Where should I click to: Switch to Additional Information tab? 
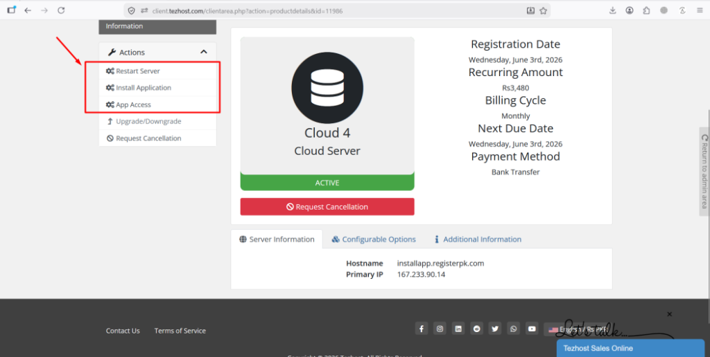(x=478, y=239)
